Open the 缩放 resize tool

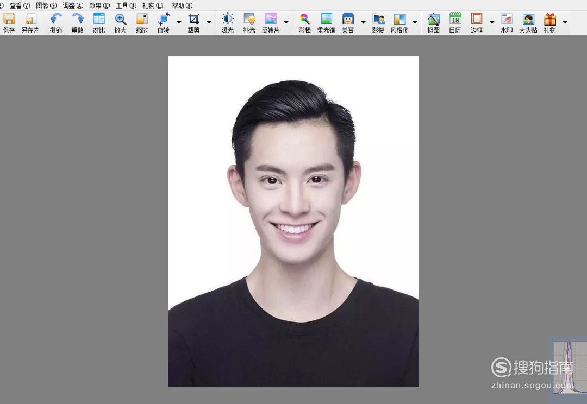click(x=142, y=23)
